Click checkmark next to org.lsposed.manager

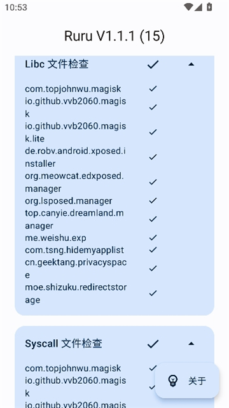pyautogui.click(x=153, y=200)
